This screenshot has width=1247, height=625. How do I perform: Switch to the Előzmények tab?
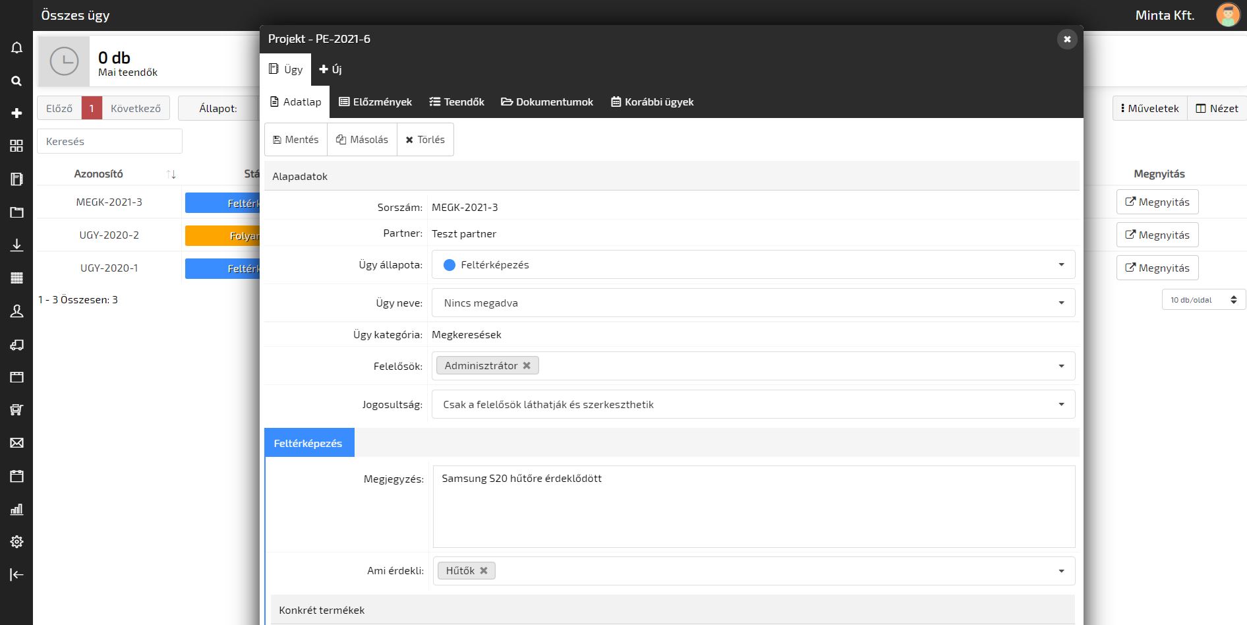[x=375, y=102]
